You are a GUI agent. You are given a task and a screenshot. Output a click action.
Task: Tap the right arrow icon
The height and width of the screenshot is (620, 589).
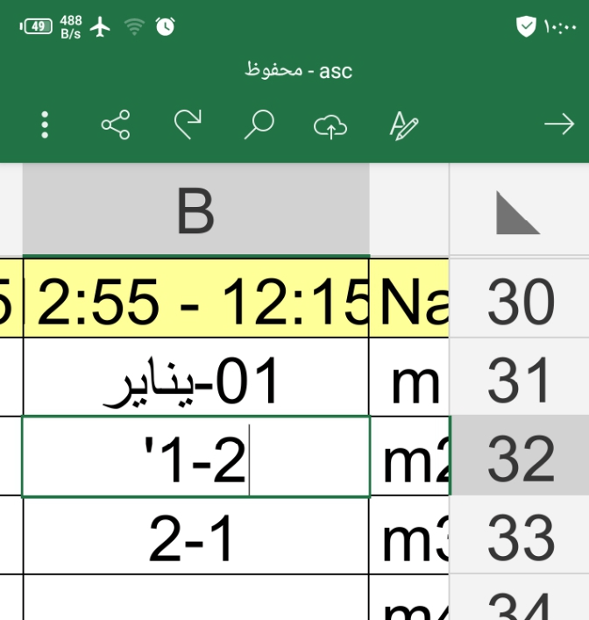pos(558,125)
